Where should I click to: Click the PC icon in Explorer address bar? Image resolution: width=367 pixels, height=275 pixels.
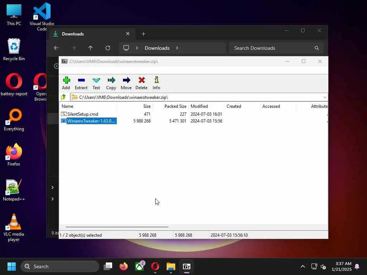[126, 48]
